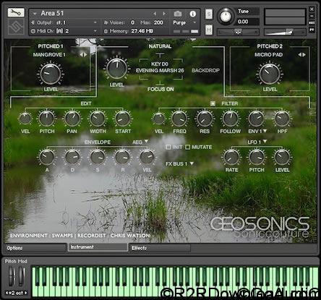Take a snapshot with the camera icon

coord(178,14)
